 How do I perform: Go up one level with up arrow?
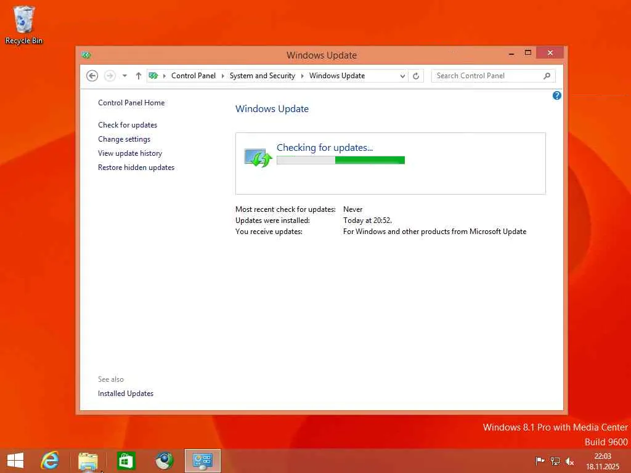pyautogui.click(x=139, y=76)
